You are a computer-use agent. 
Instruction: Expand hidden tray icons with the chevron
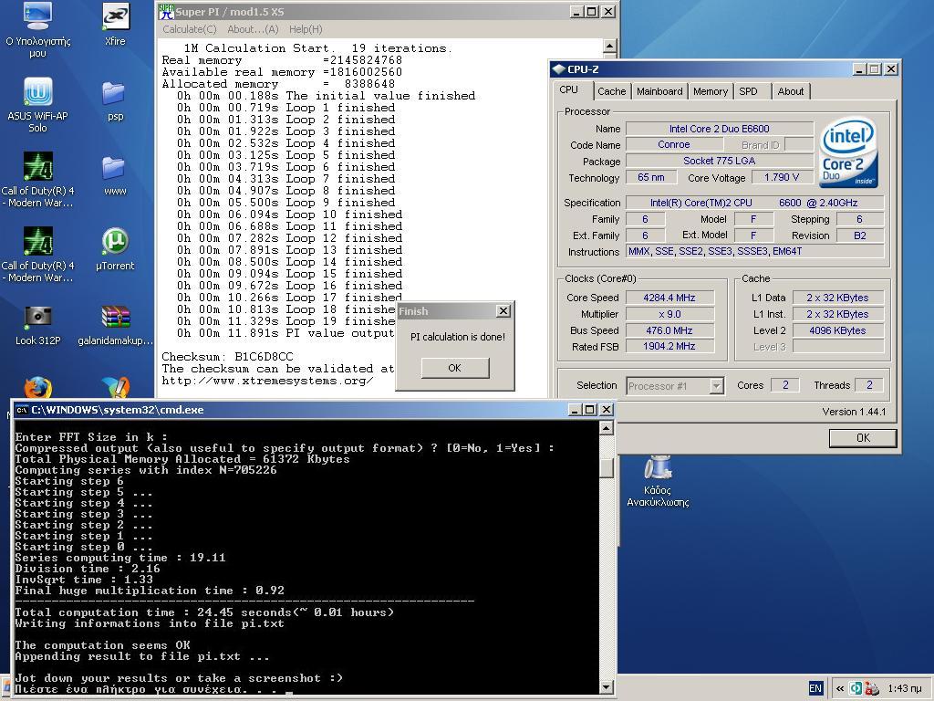[839, 688]
